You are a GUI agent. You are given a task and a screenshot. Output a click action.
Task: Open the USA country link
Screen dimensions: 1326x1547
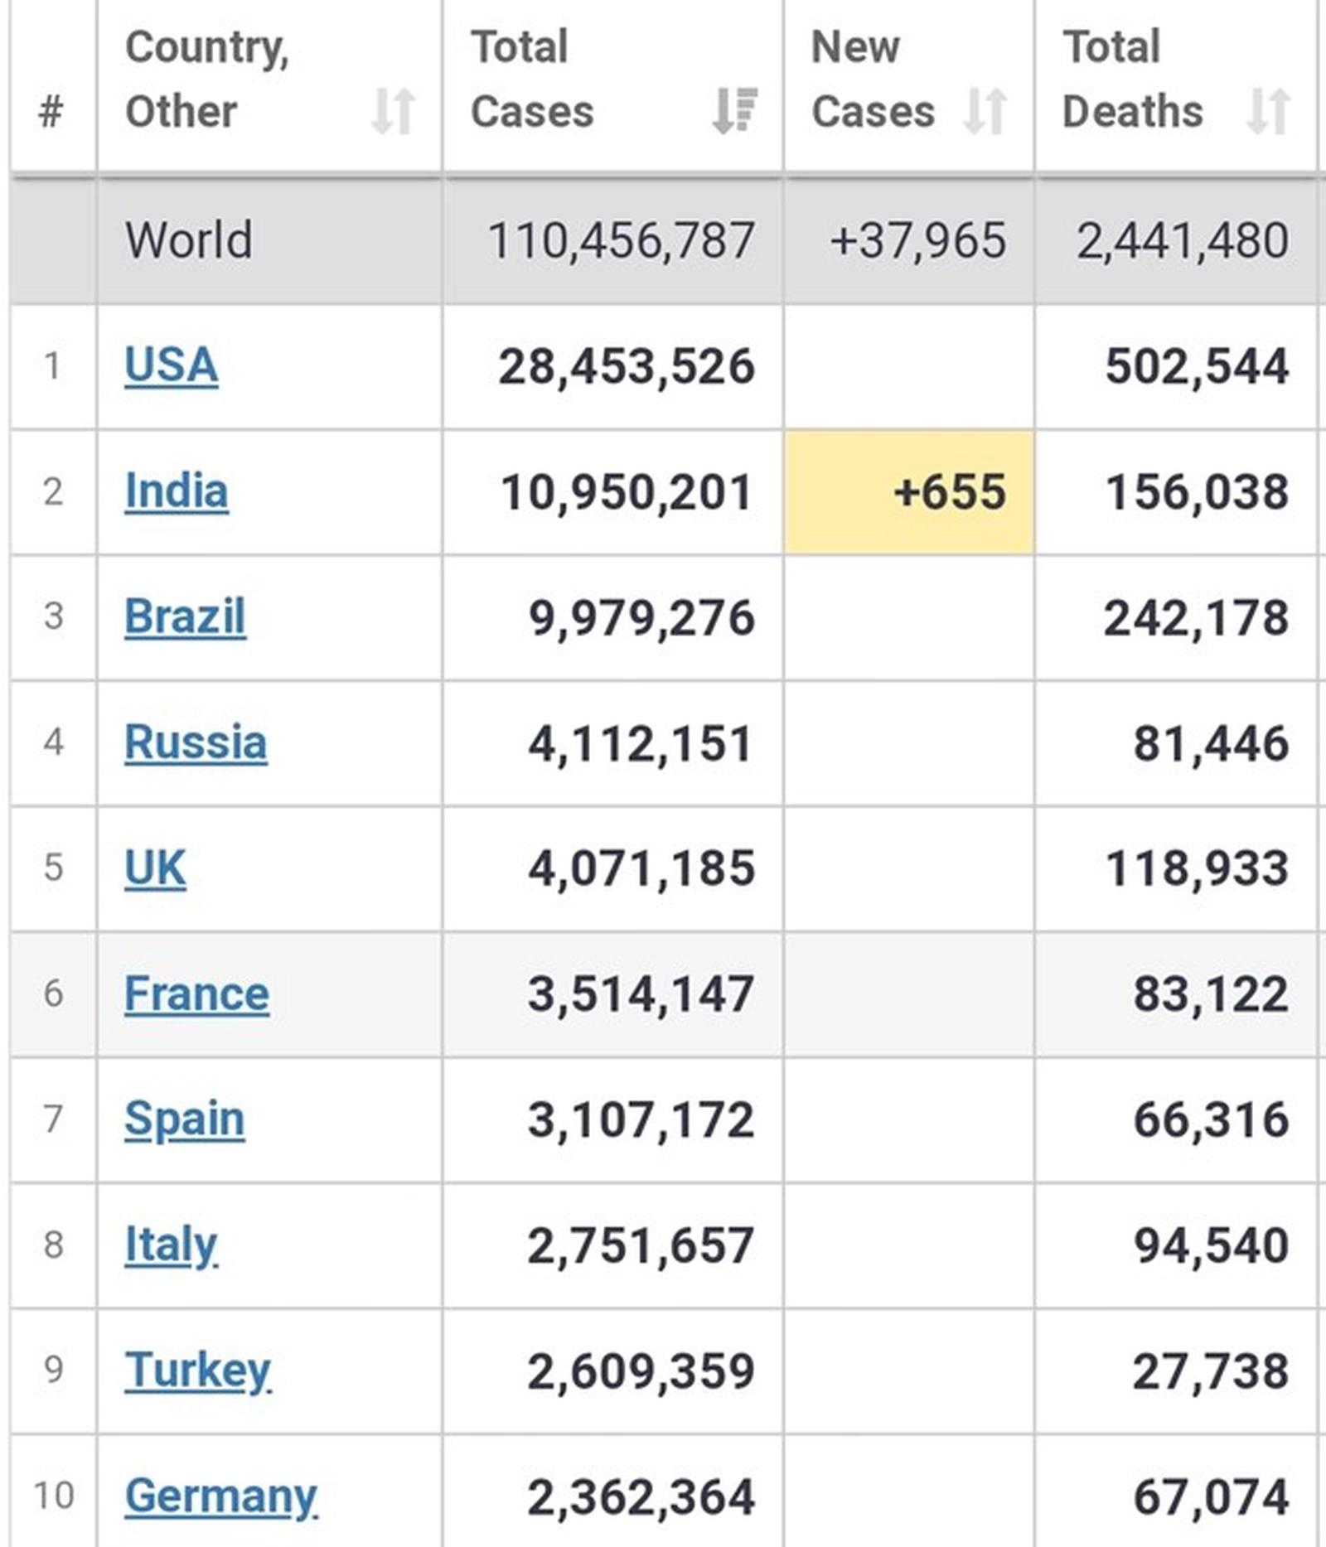pos(171,365)
